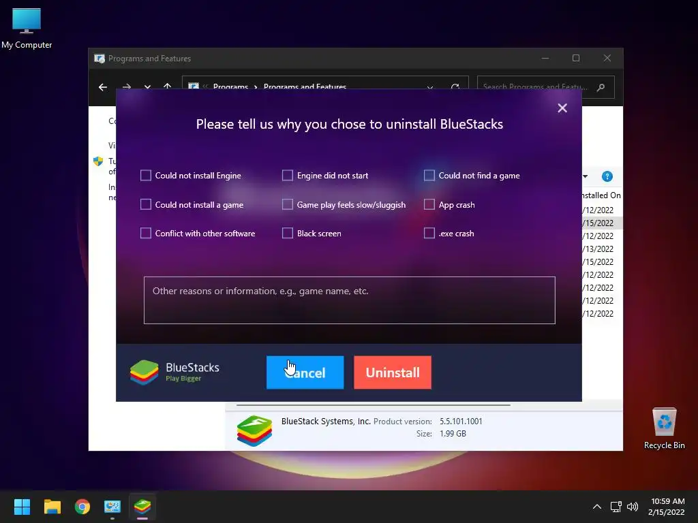Mark the 'Black screen' checkbox
The image size is (698, 523).
click(x=288, y=233)
